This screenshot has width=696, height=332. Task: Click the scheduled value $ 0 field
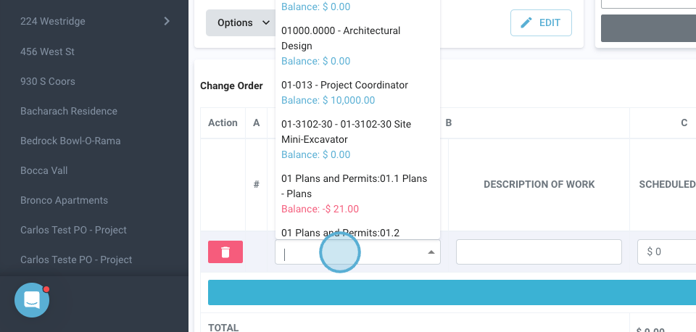click(x=667, y=252)
